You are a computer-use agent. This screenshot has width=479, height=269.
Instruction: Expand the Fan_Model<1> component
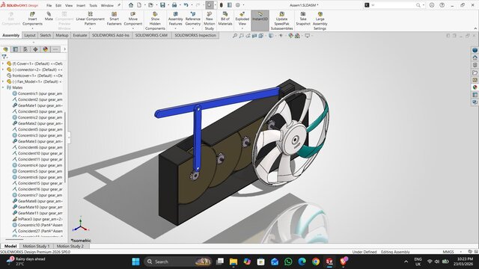pos(3,81)
